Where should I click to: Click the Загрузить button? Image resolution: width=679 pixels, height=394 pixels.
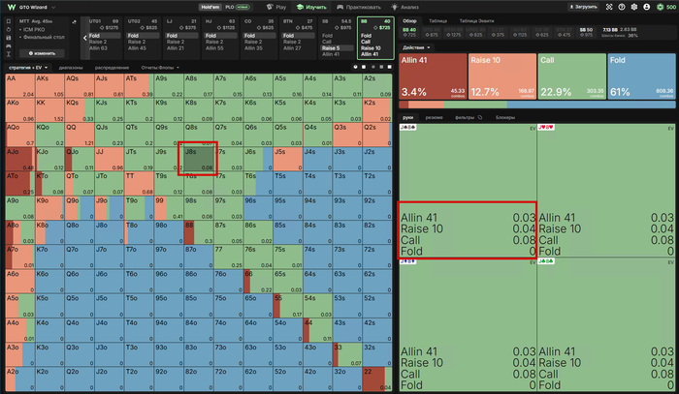[x=583, y=7]
